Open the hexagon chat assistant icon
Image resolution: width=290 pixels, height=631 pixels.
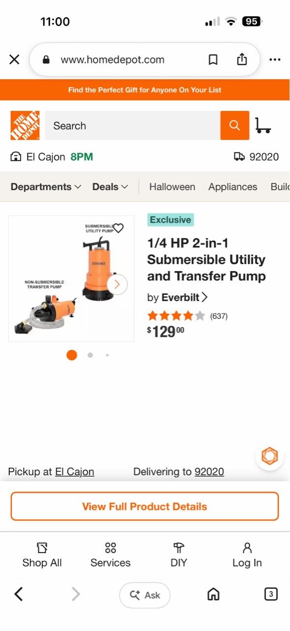click(269, 456)
